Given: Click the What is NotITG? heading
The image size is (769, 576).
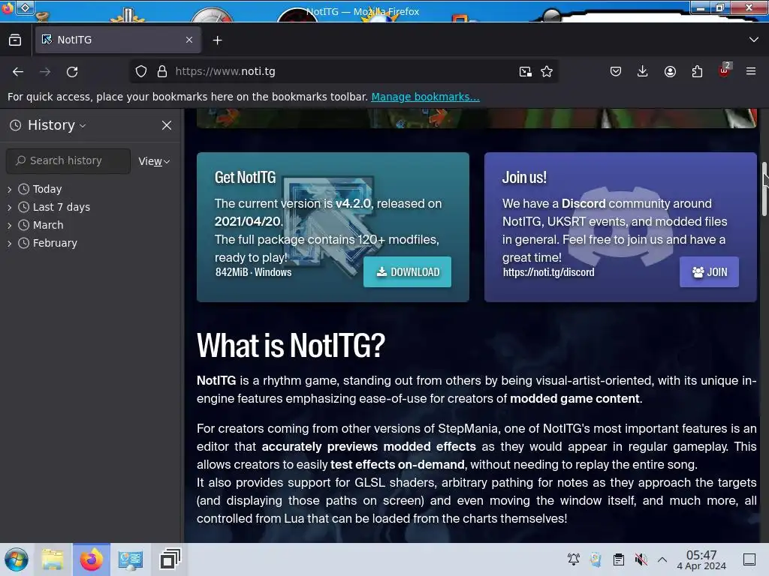Looking at the screenshot, I should [291, 345].
